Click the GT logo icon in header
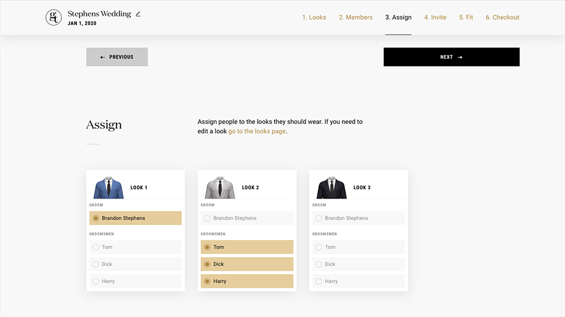Image resolution: width=565 pixels, height=317 pixels. point(53,18)
